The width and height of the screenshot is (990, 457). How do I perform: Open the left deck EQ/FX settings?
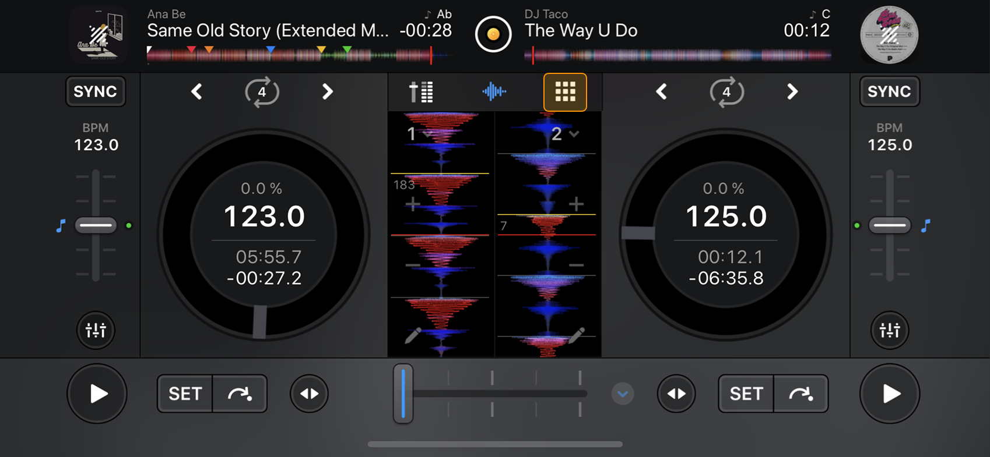coord(96,330)
